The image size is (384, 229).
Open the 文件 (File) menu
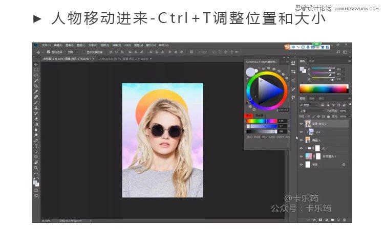pyautogui.click(x=46, y=45)
